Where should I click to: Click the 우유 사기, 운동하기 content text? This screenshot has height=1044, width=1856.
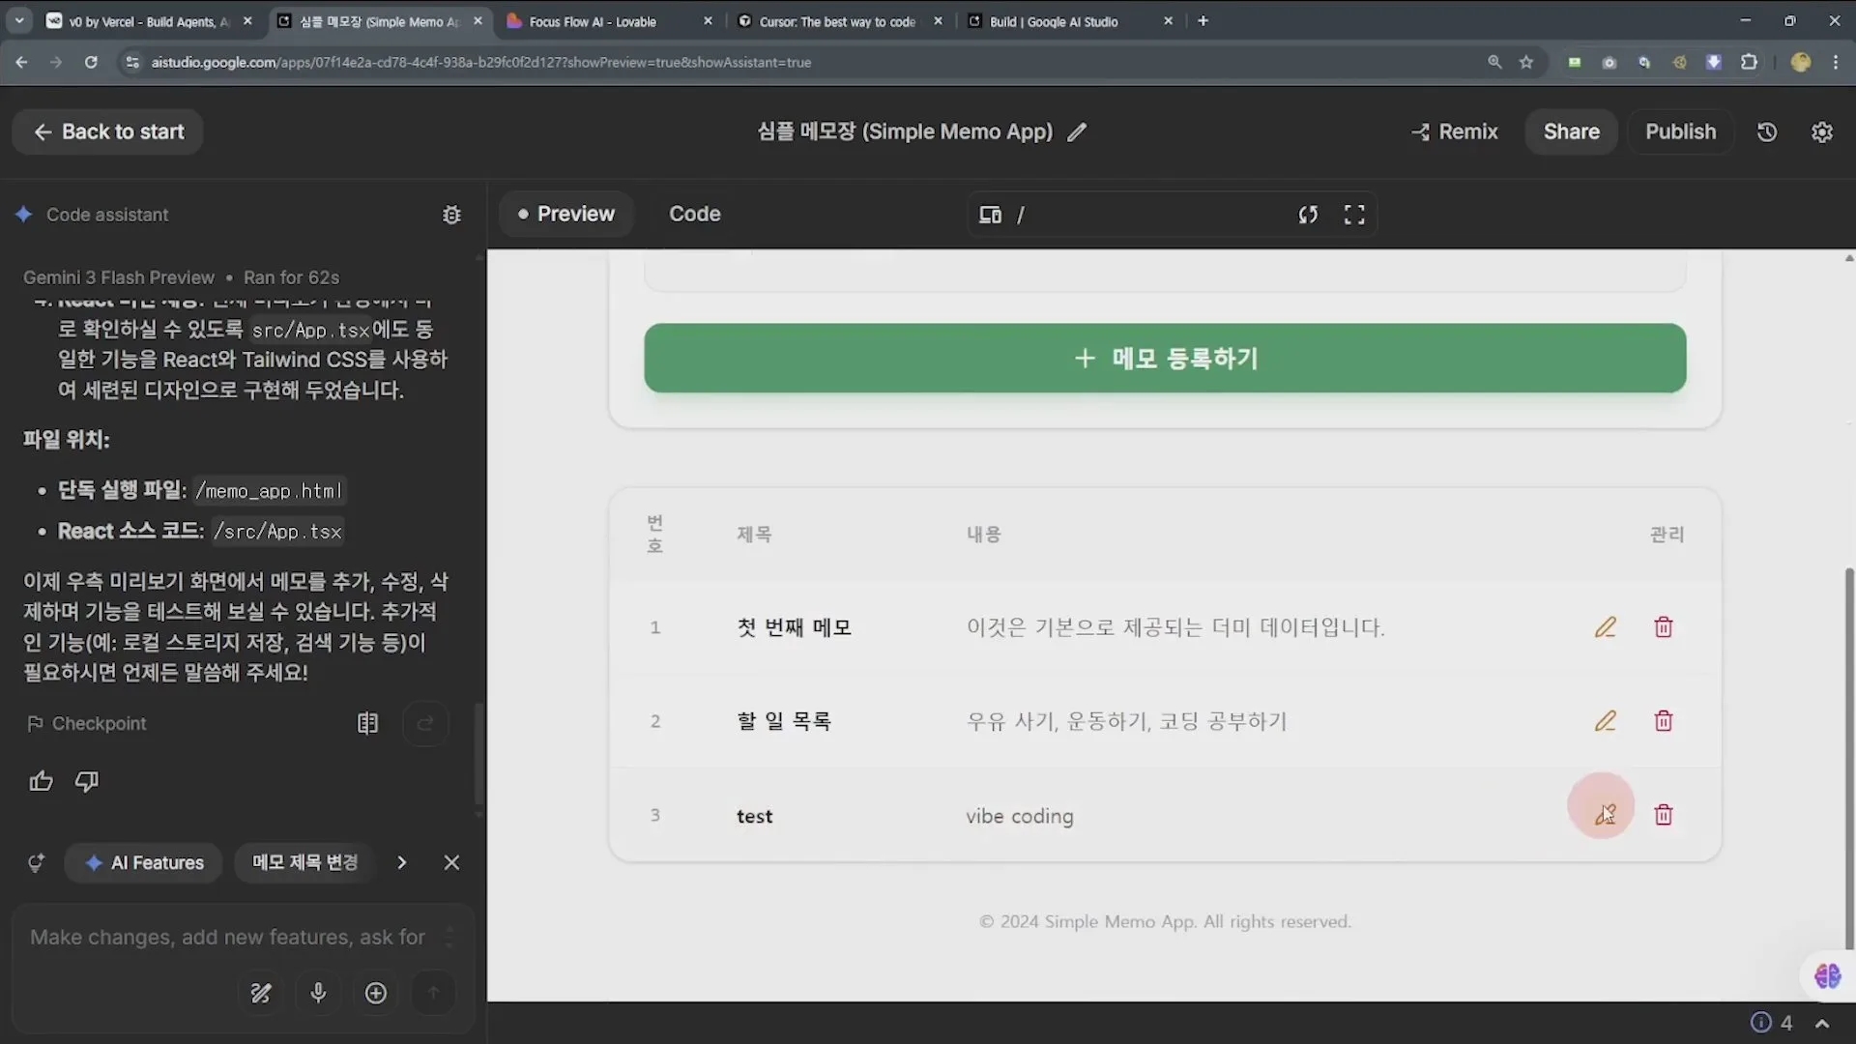[1126, 721]
